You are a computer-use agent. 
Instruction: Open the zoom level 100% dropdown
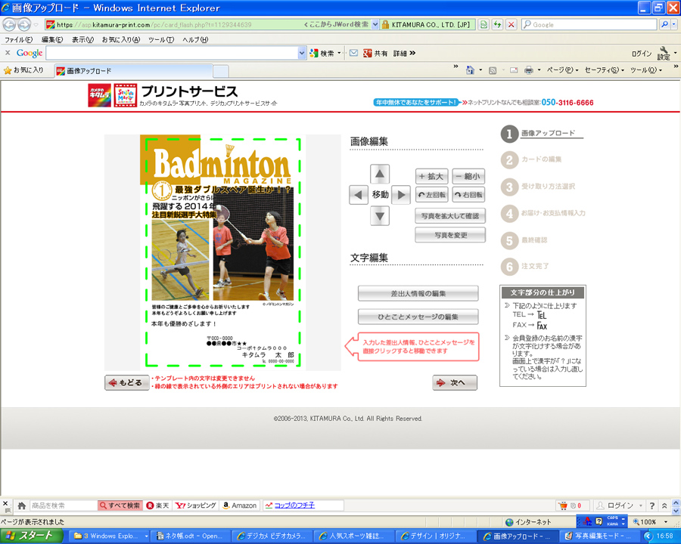tap(665, 522)
